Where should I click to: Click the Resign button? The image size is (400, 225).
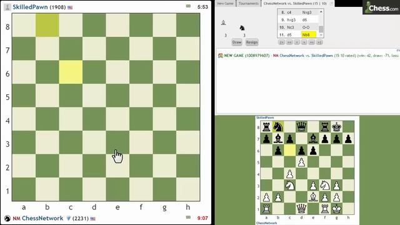pyautogui.click(x=252, y=42)
